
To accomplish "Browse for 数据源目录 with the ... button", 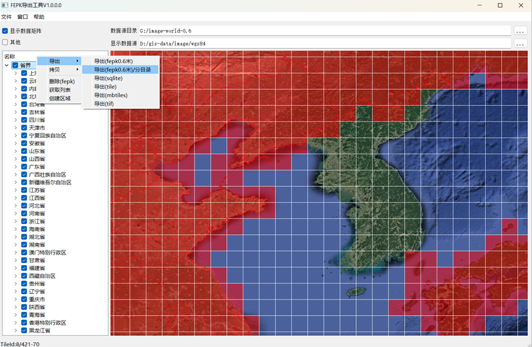I will (520, 31).
